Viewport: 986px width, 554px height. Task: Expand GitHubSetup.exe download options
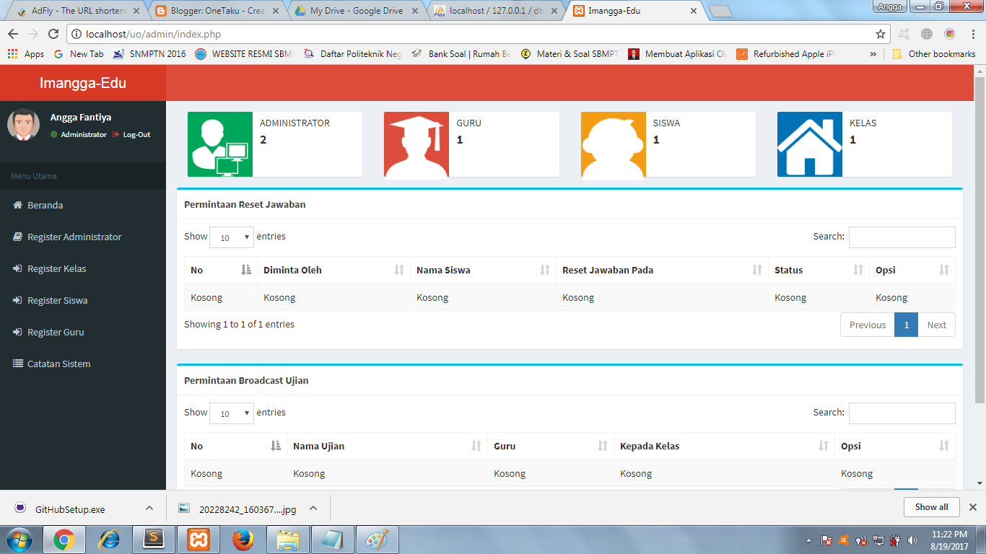pos(149,508)
